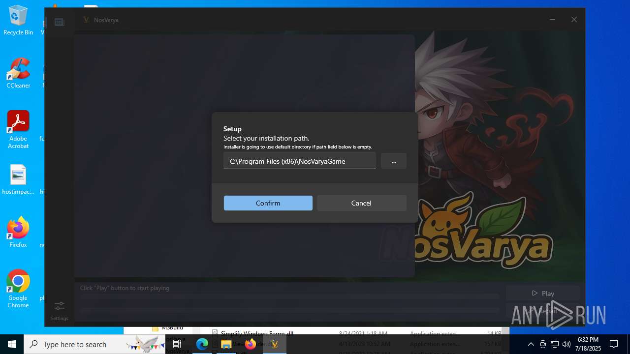The height and width of the screenshot is (354, 630).
Task: Open the Adobe Acrobat desktop shortcut
Action: pos(18,130)
